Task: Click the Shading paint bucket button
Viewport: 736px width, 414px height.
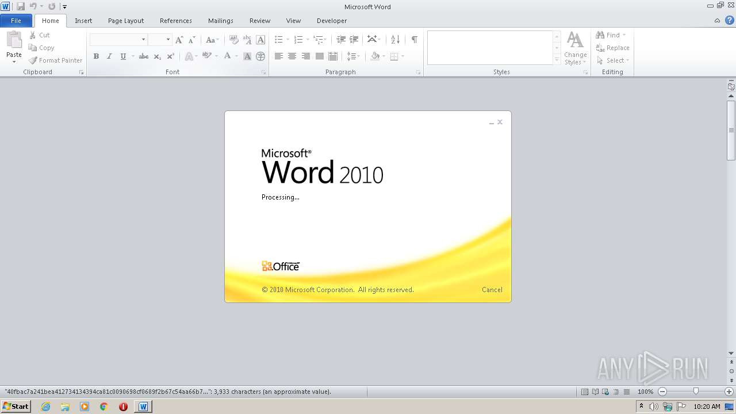Action: coord(375,56)
